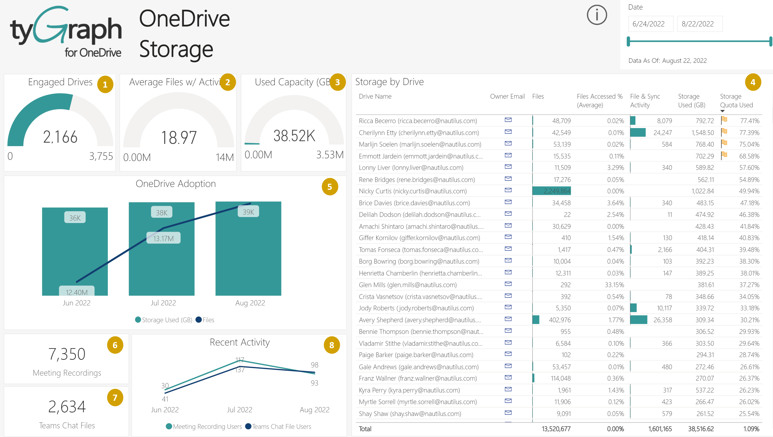Click the info icon near the date filter
Screen dimensions: 773x437
click(597, 15)
